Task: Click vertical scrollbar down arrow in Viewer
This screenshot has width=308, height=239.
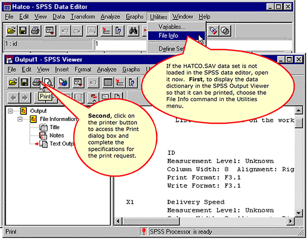Action: tap(298, 213)
